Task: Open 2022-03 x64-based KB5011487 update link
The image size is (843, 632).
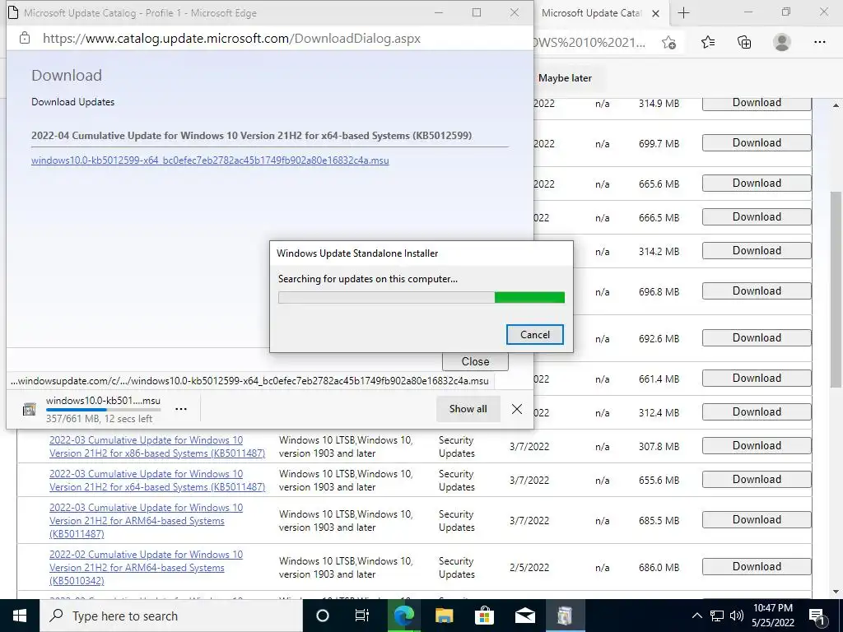Action: coord(157,481)
